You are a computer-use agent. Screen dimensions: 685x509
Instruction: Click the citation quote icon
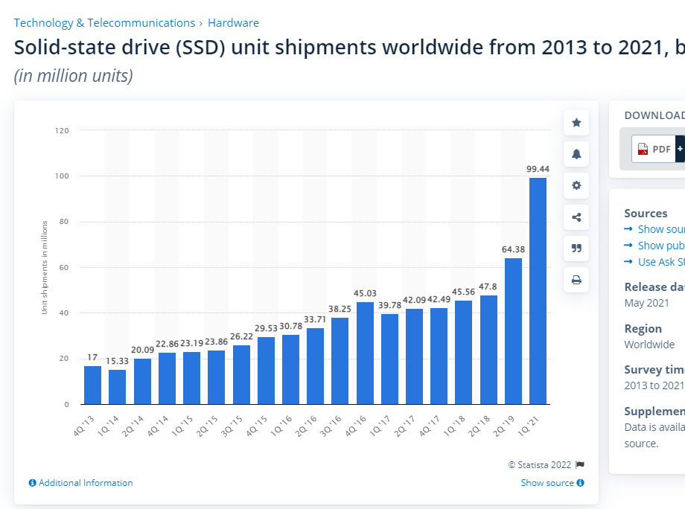pos(576,249)
